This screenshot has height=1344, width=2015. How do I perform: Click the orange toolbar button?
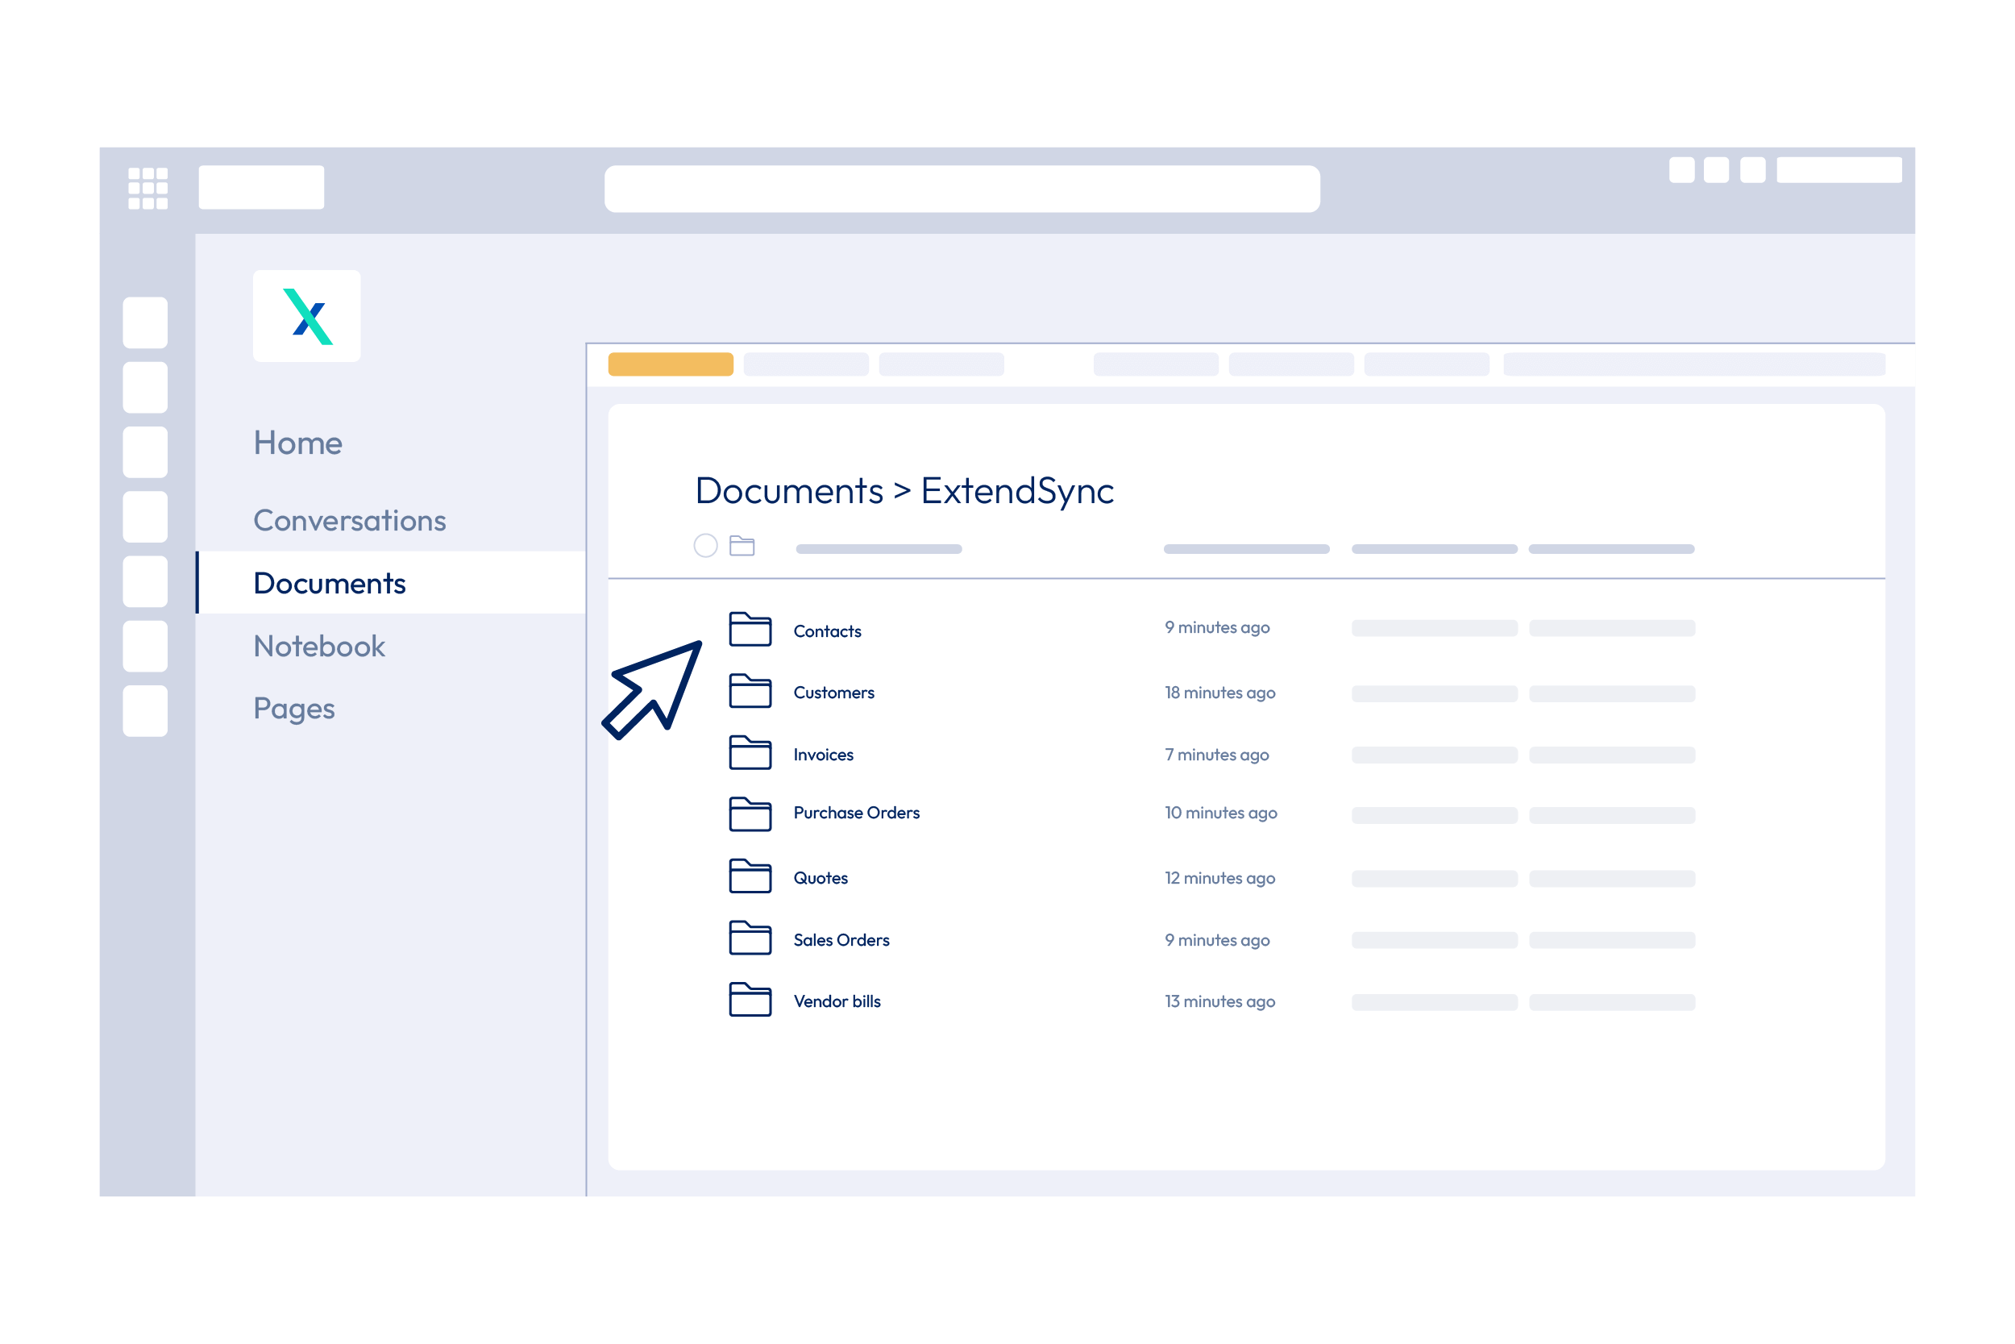point(670,364)
